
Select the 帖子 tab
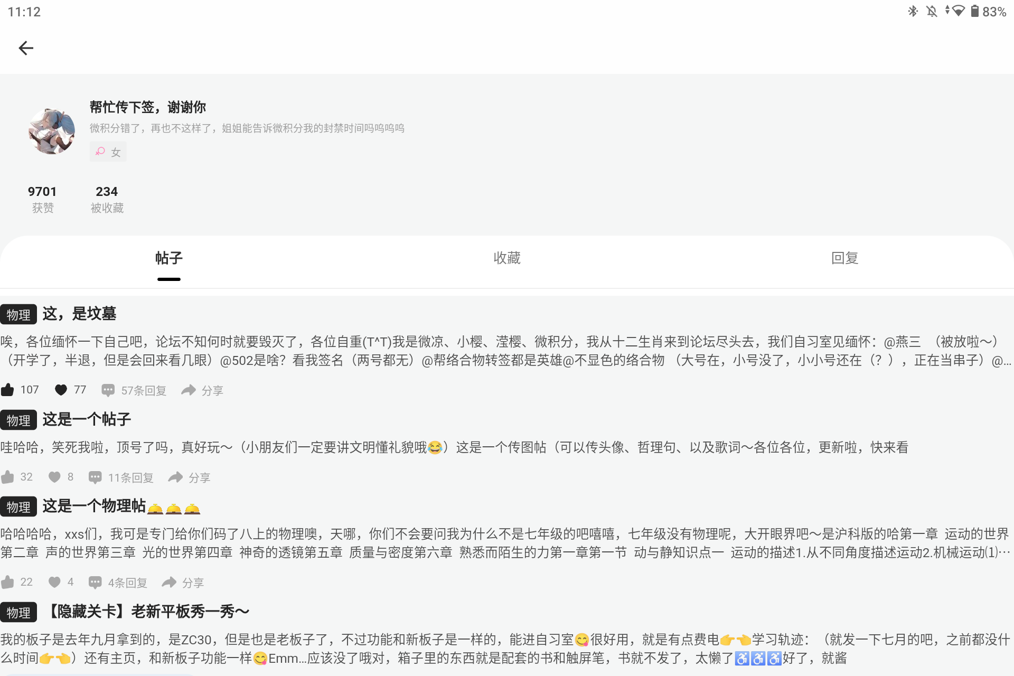point(168,258)
